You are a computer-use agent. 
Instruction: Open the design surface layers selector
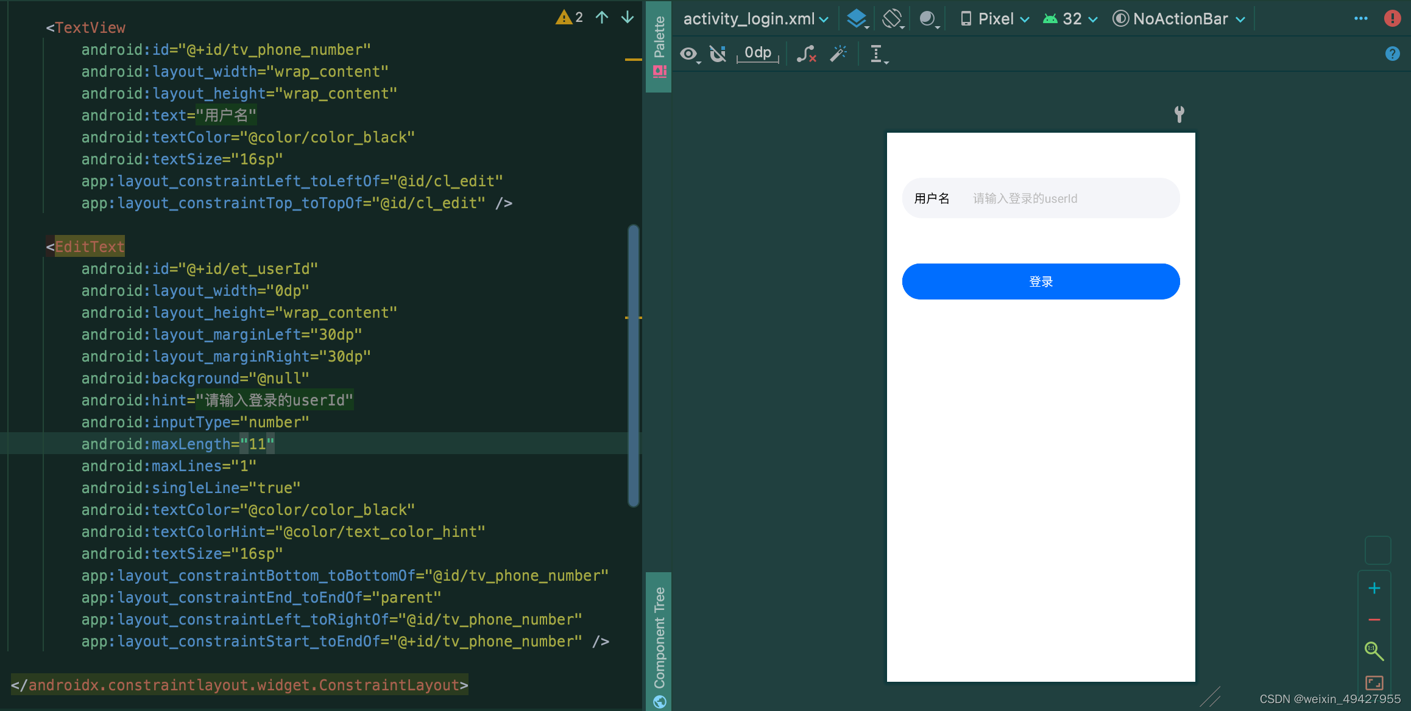(x=858, y=19)
